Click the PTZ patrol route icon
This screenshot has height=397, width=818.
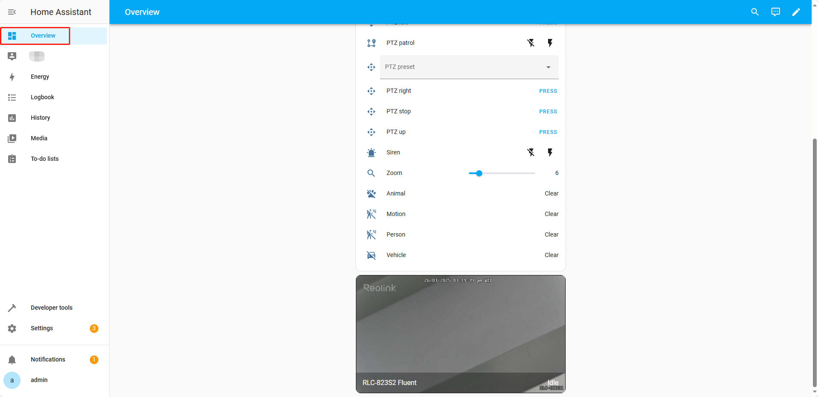(371, 43)
